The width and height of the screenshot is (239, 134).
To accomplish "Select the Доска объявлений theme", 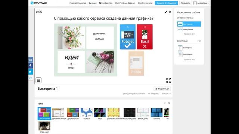I will click(x=114, y=114).
